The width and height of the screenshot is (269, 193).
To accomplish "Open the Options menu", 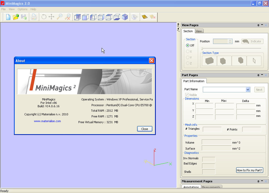I will point(23,9).
